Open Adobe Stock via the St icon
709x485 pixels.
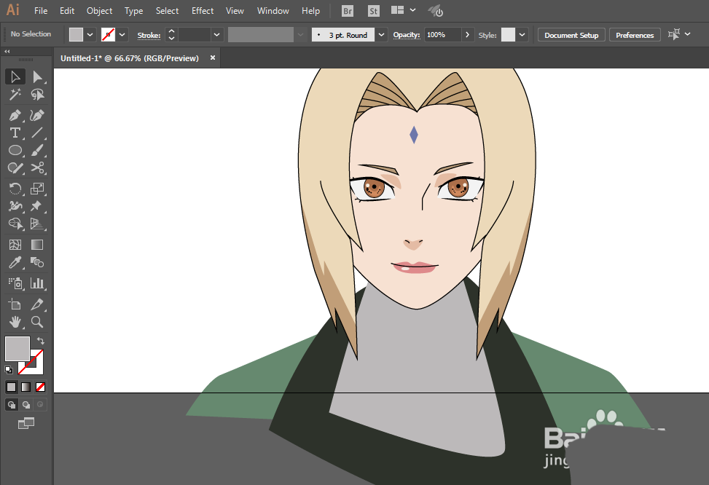[373, 11]
